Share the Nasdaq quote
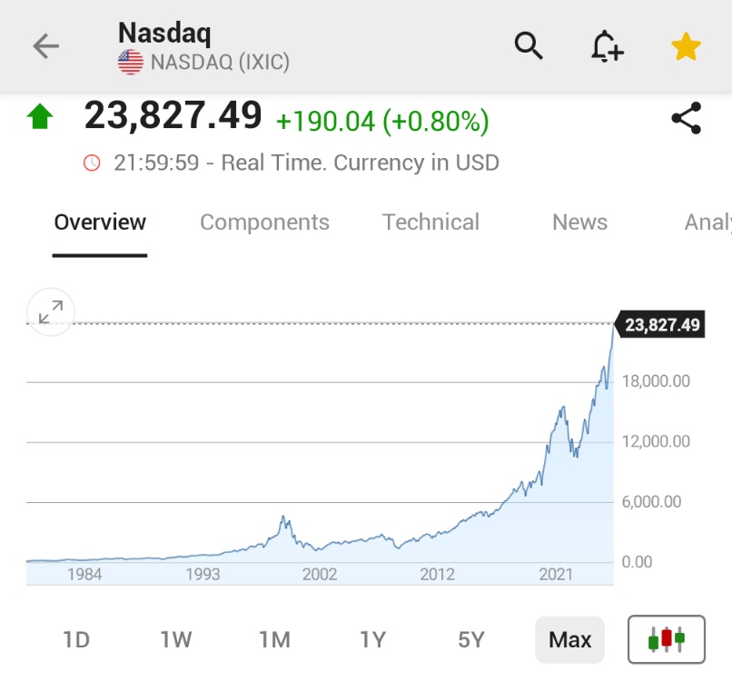The width and height of the screenshot is (732, 681). (686, 119)
